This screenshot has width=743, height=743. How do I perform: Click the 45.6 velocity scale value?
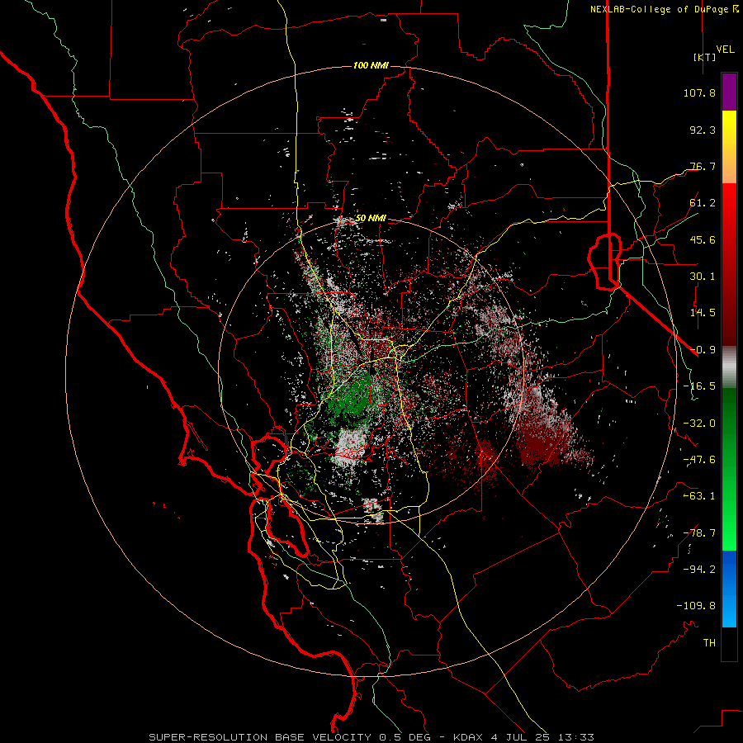703,239
